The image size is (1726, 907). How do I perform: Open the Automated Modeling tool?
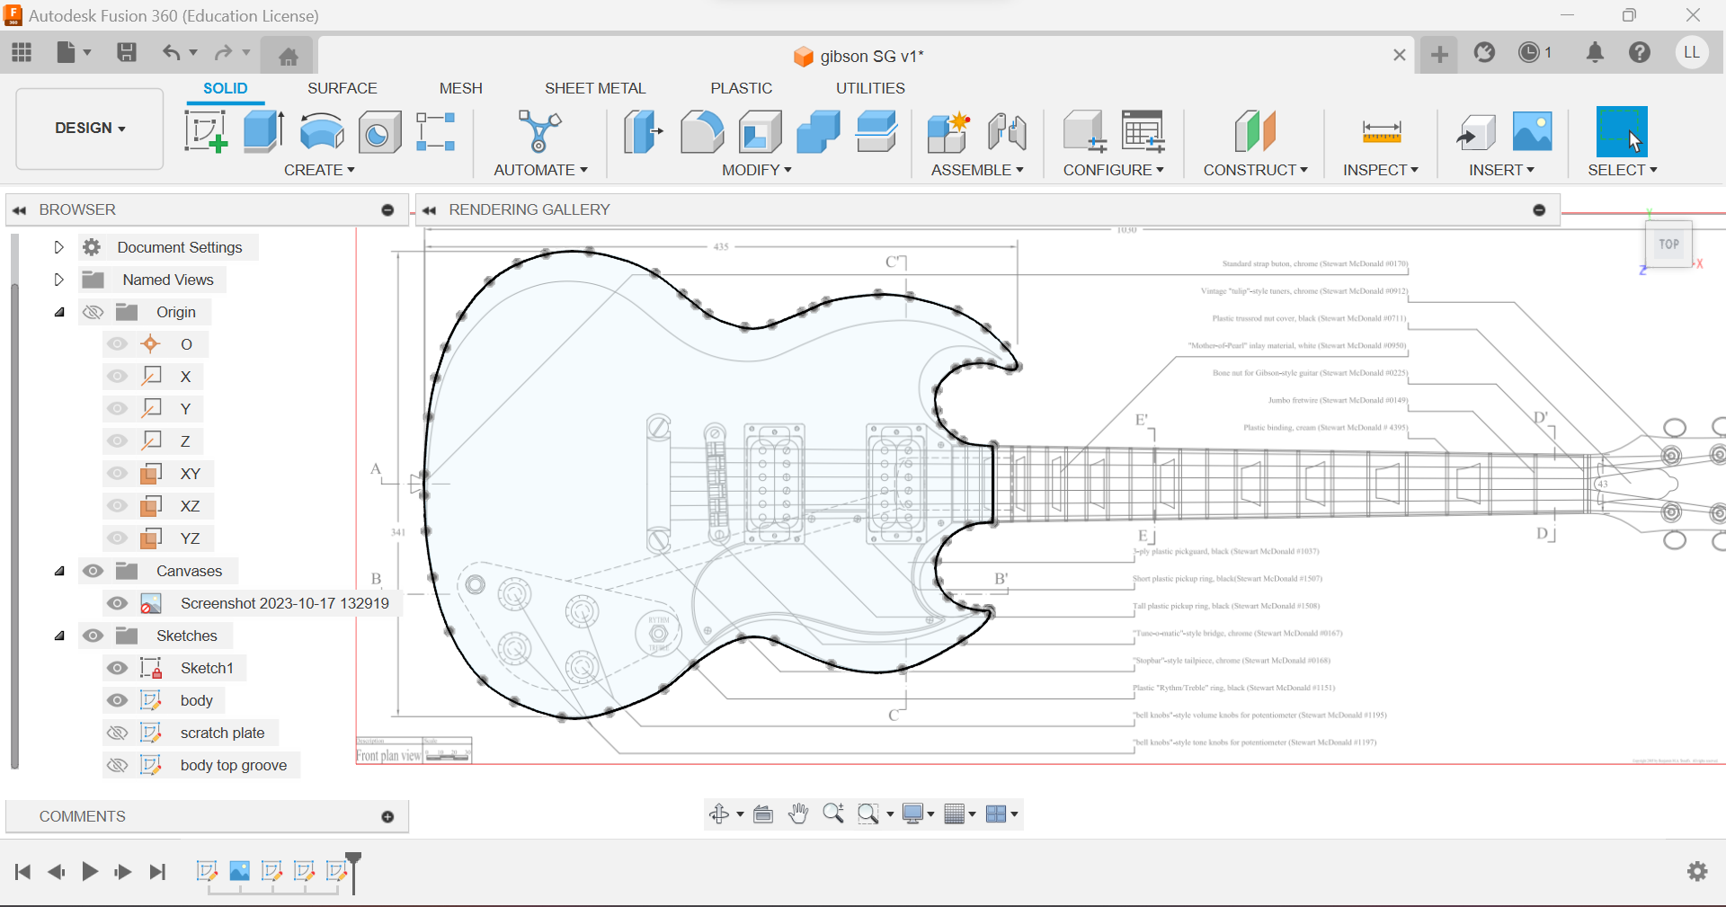(539, 131)
